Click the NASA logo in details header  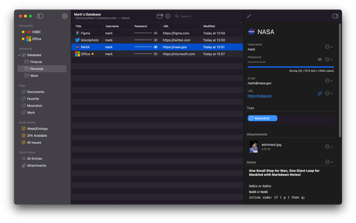(x=251, y=32)
